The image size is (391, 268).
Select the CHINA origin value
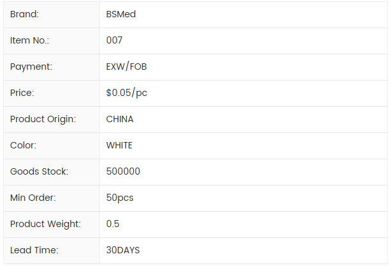click(120, 119)
